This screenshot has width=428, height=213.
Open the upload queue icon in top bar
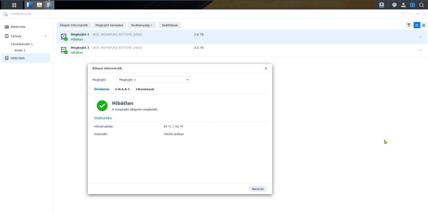coord(381,5)
